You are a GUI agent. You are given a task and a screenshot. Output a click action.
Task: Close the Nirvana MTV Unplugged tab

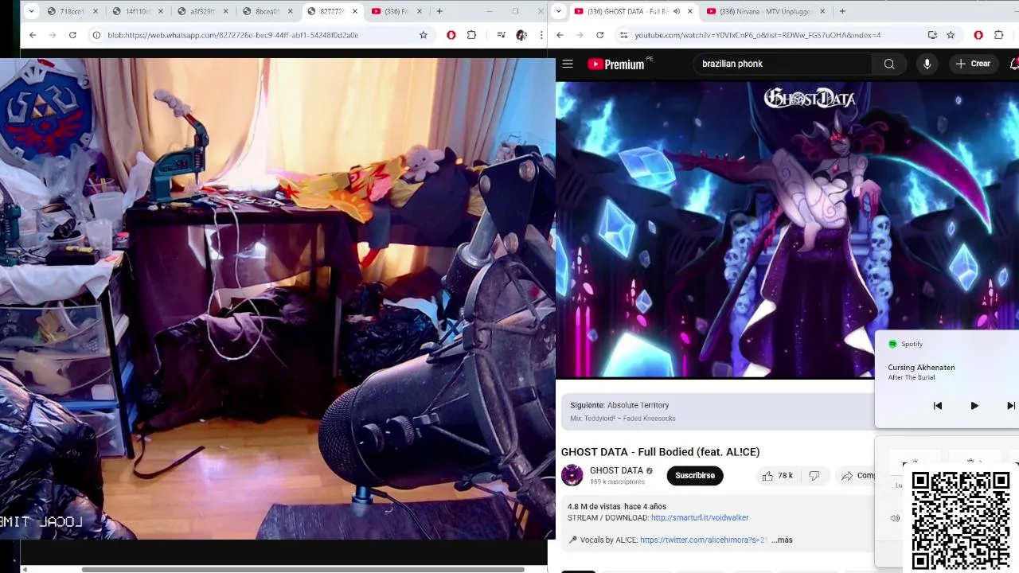[x=822, y=11]
